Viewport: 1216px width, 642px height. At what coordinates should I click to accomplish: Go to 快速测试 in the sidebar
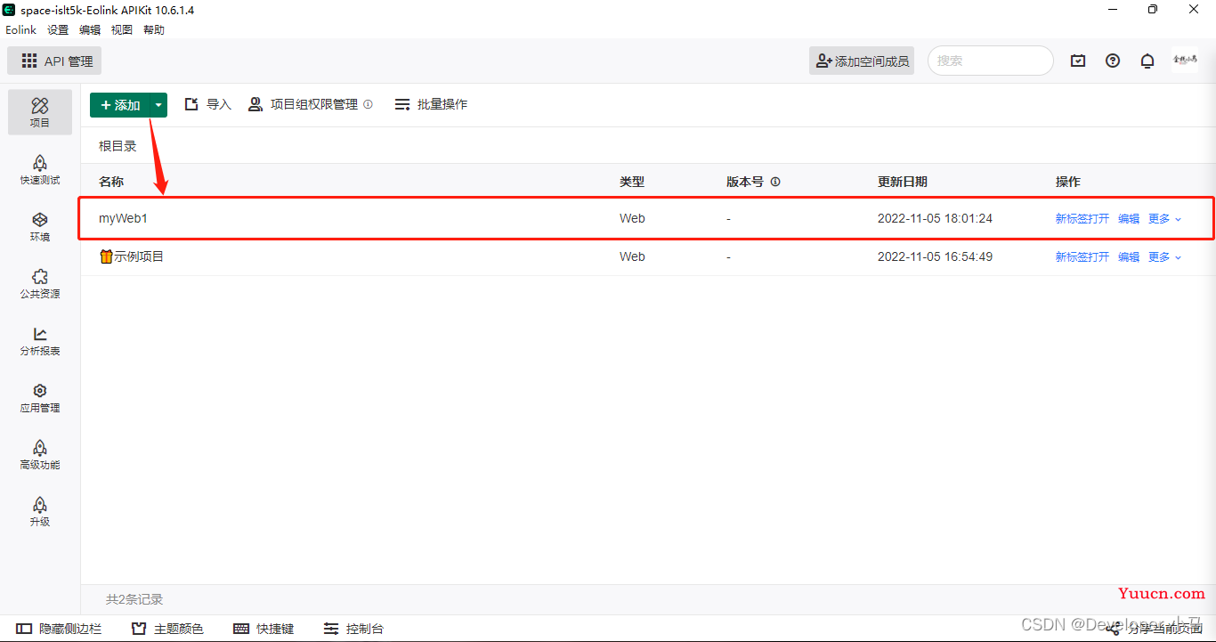(40, 169)
